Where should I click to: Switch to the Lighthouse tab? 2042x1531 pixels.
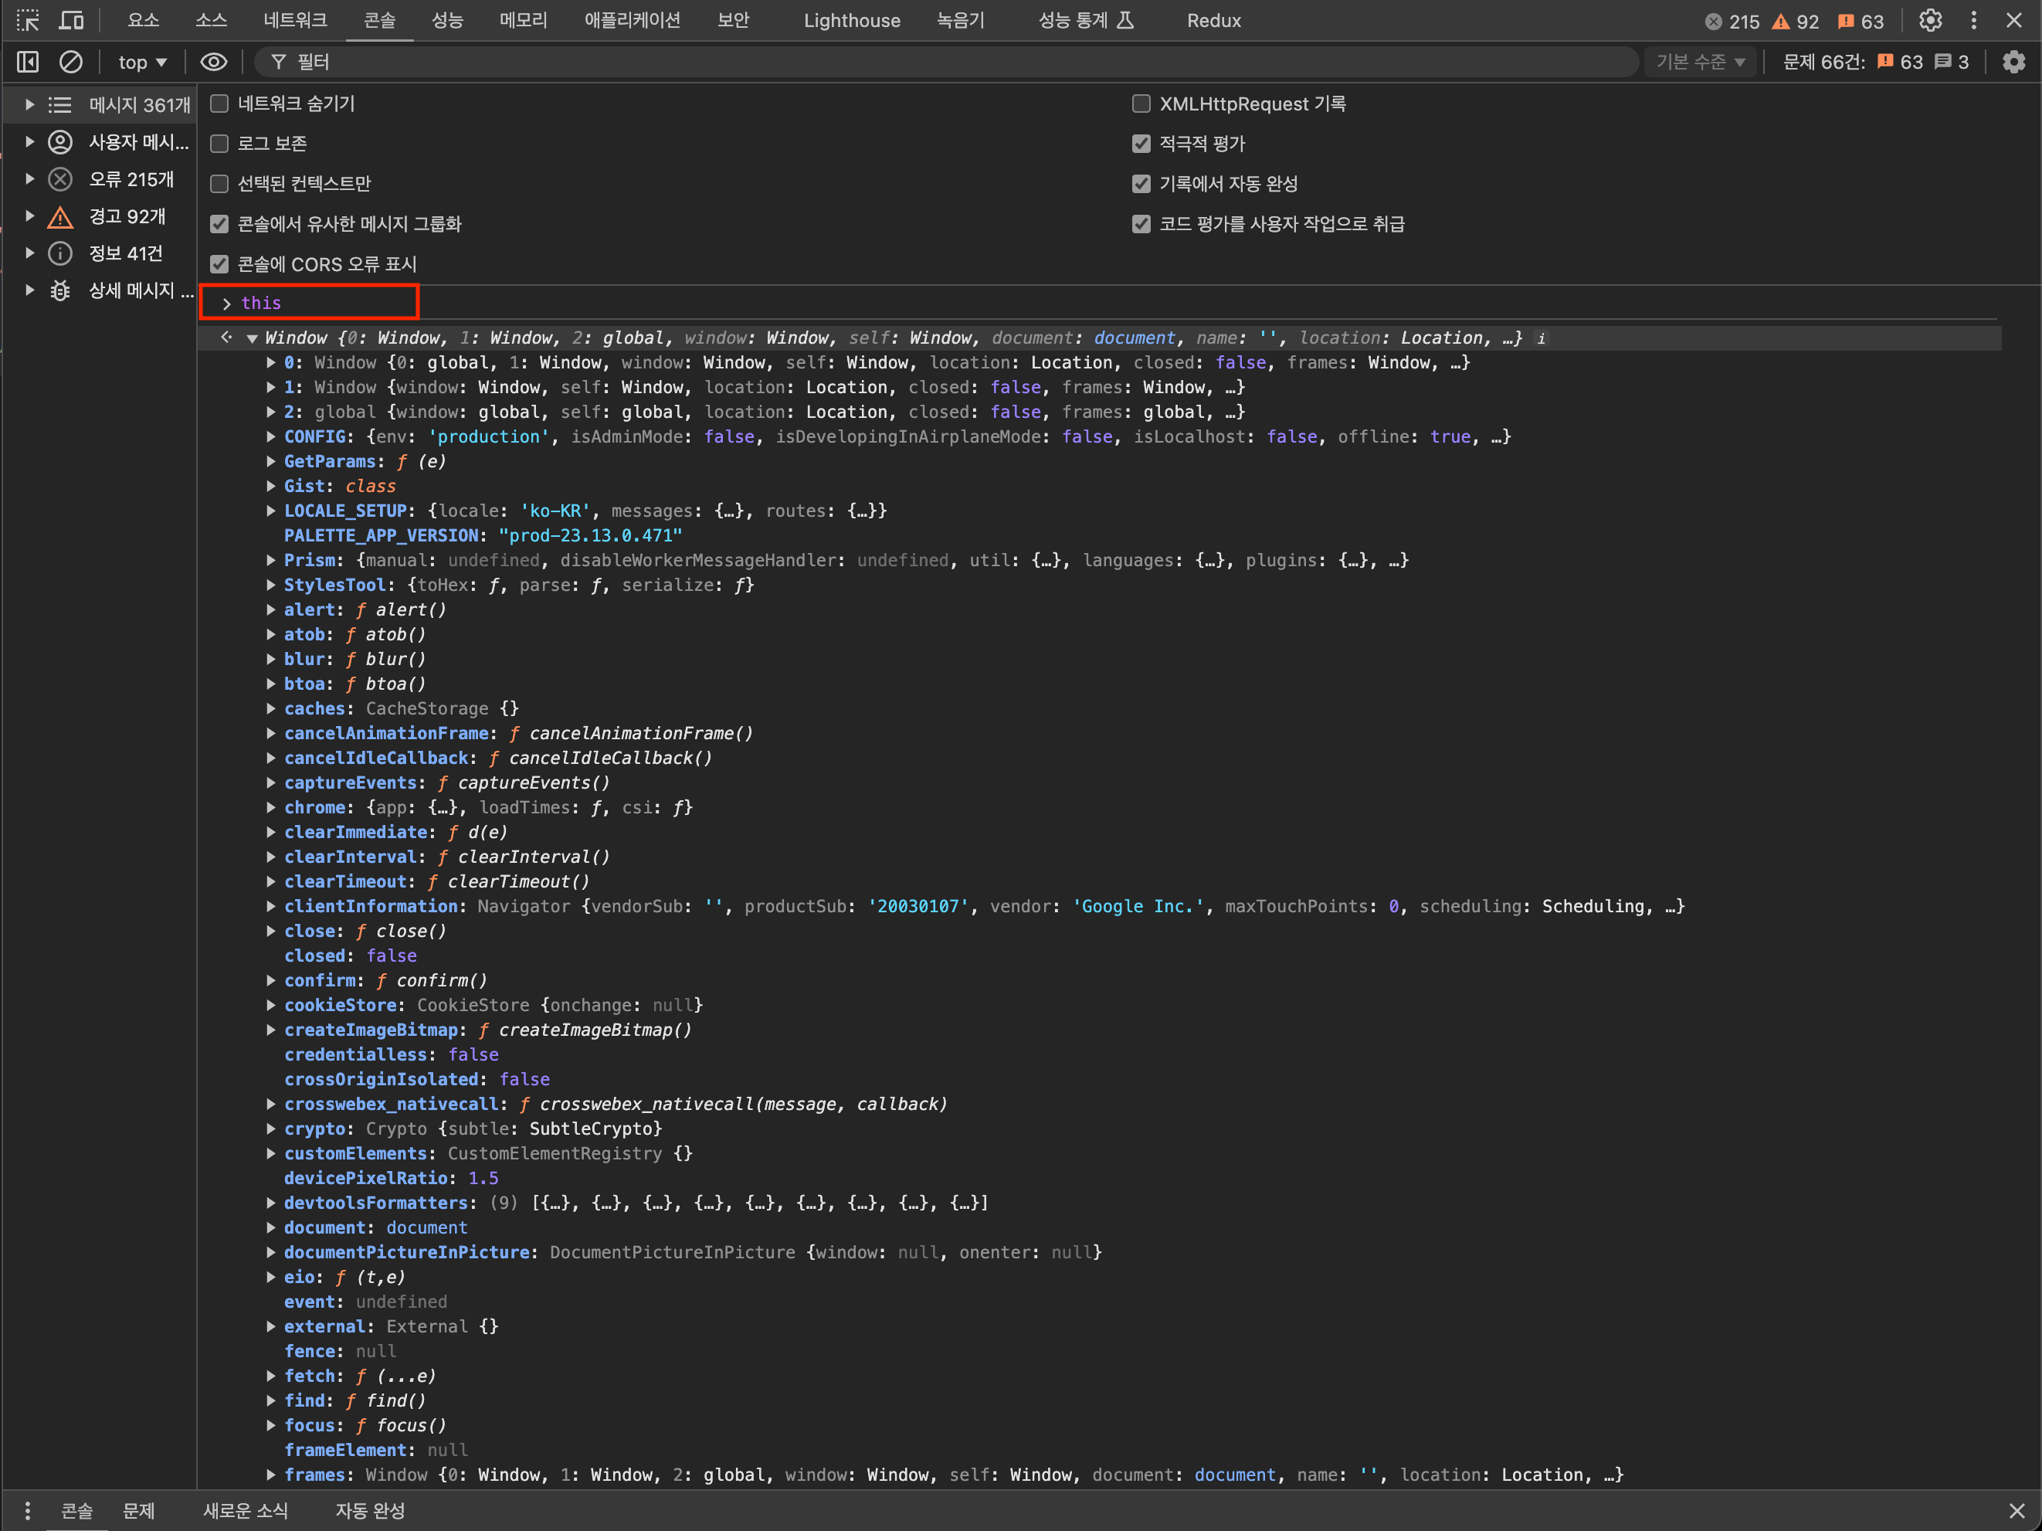[851, 20]
